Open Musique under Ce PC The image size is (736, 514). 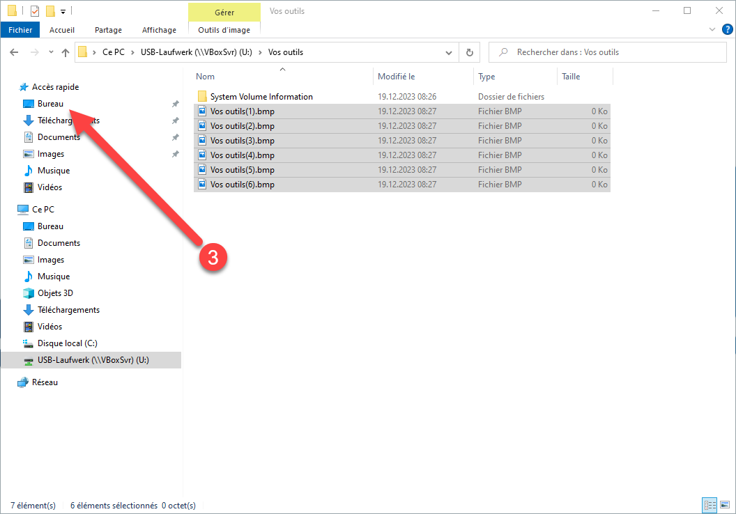(x=54, y=277)
